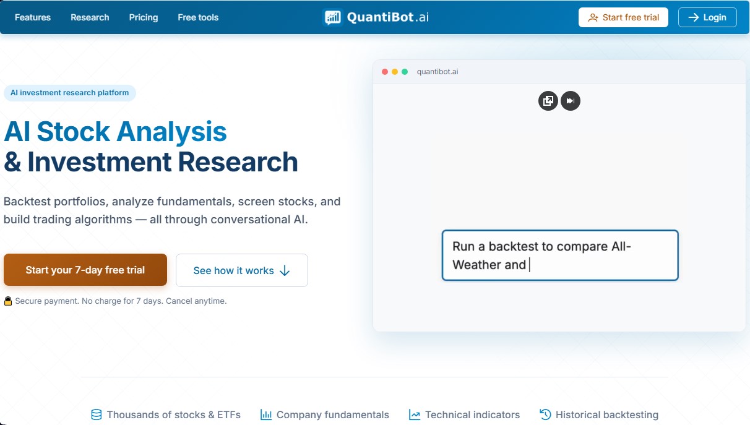Open the Free tools menu
The height and width of the screenshot is (425, 750).
pyautogui.click(x=198, y=17)
